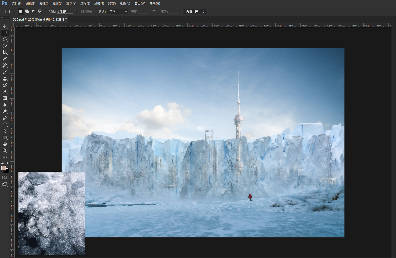
Task: Click the 选择并遮住 button
Action: pyautogui.click(x=195, y=12)
